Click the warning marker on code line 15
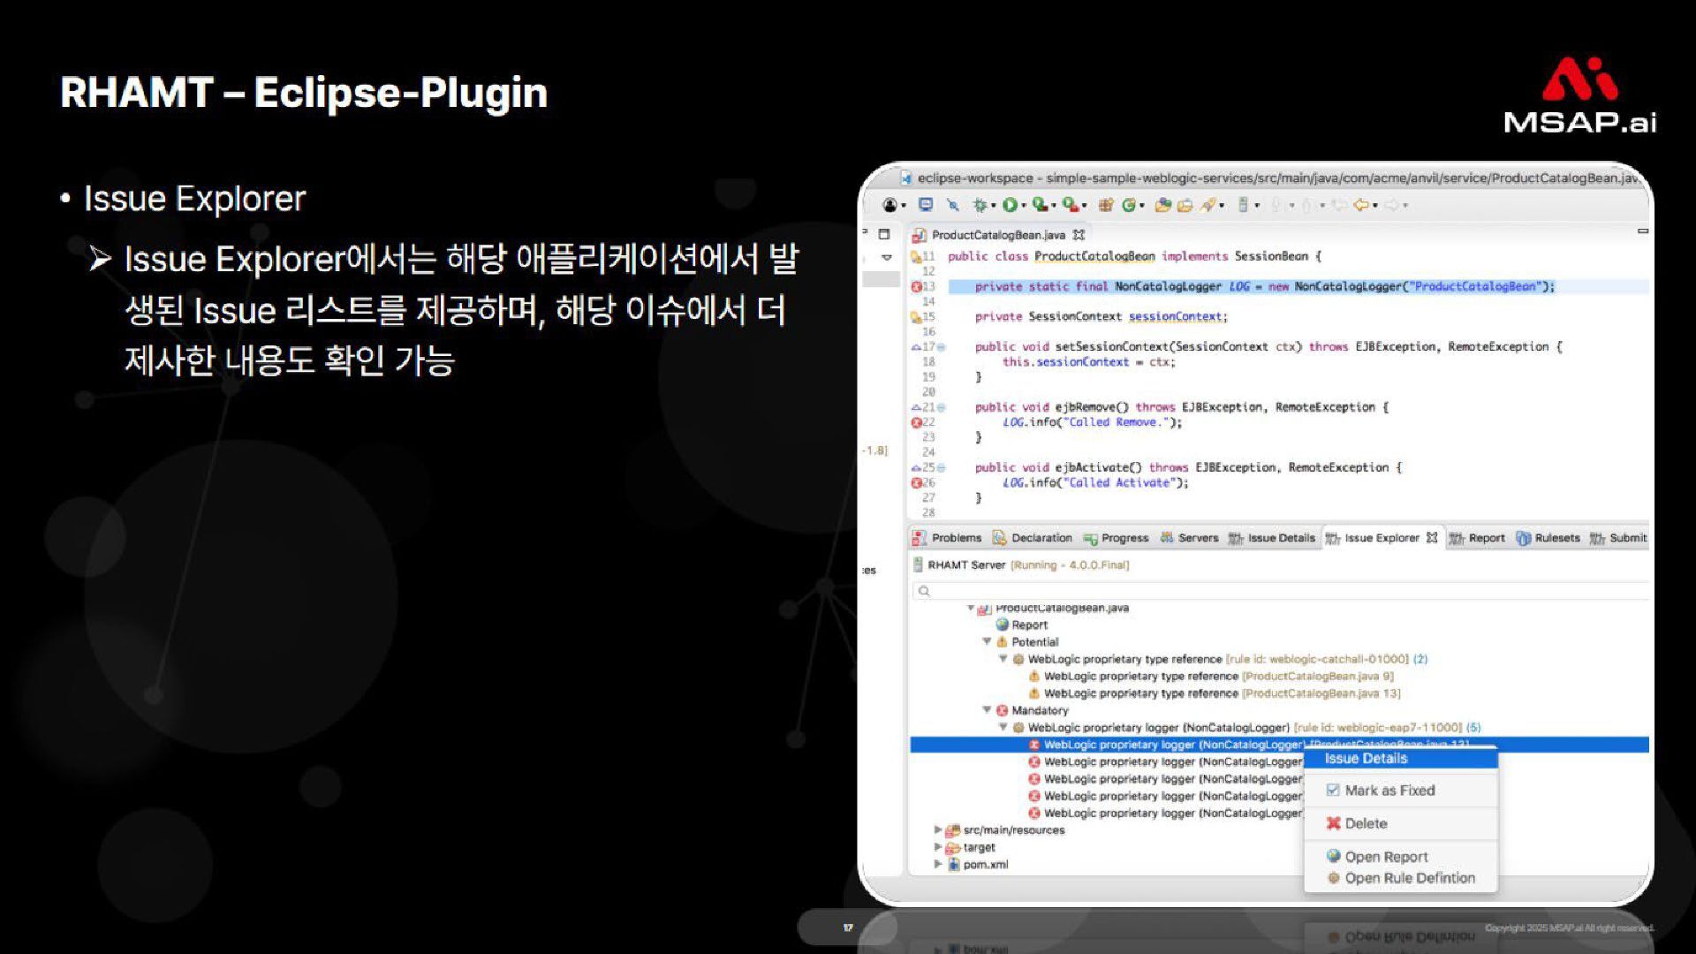Viewport: 1696px width, 954px height. pyautogui.click(x=916, y=316)
